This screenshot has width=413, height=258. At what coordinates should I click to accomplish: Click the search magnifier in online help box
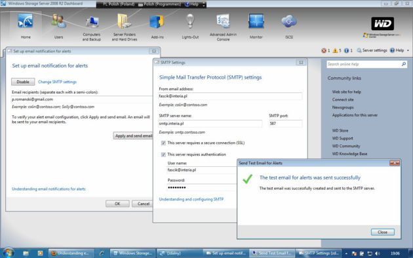pyautogui.click(x=404, y=64)
